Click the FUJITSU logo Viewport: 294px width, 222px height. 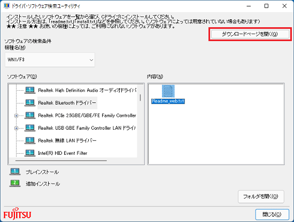[17, 214]
